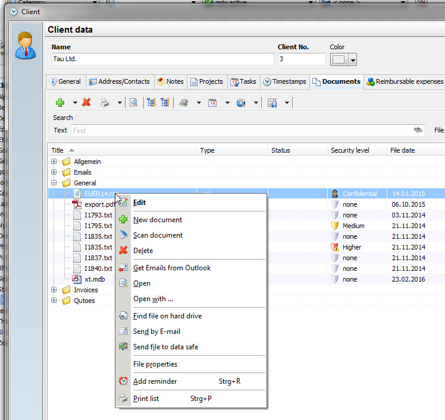
Task: Click the Find search text field
Action: pyautogui.click(x=238, y=130)
